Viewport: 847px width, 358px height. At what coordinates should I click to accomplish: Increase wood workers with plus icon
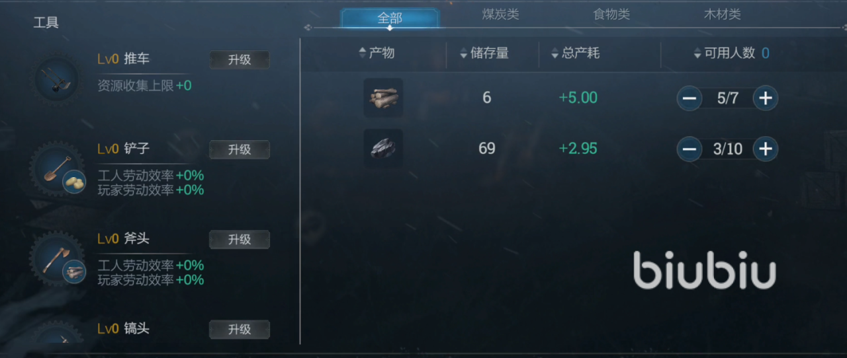click(x=765, y=98)
